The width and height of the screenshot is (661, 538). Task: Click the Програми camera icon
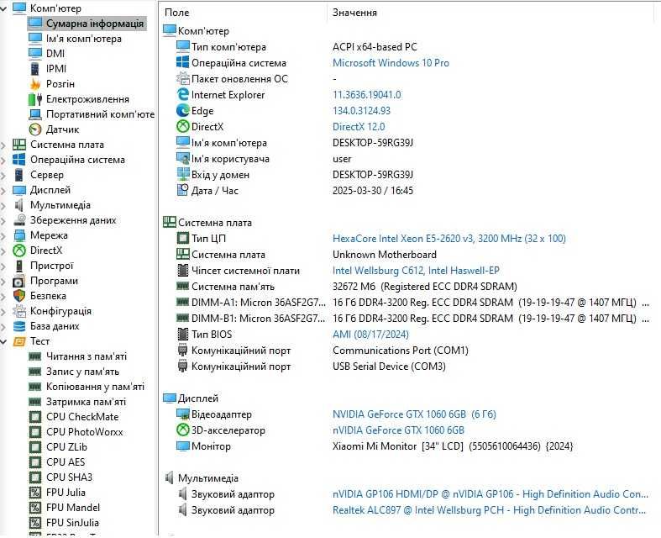pos(19,281)
